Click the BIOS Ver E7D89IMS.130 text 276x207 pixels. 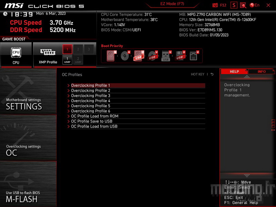point(201,30)
